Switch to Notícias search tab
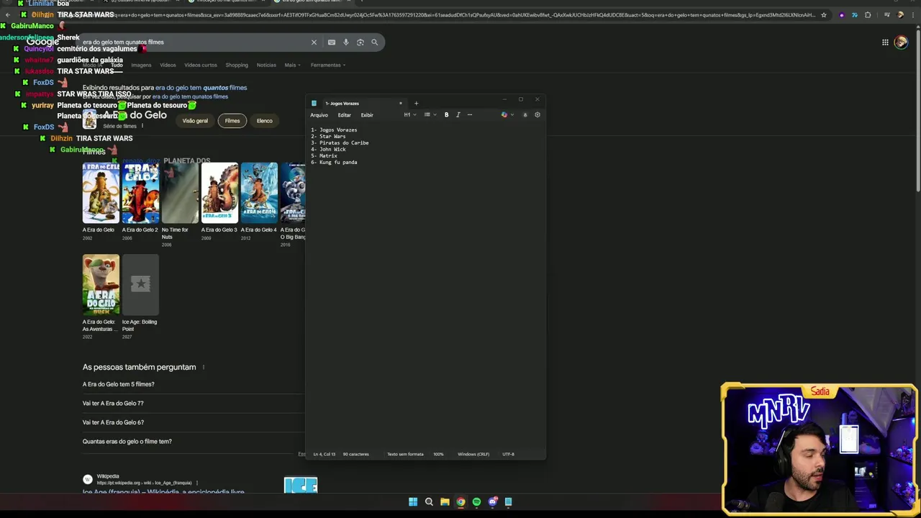 tap(266, 65)
